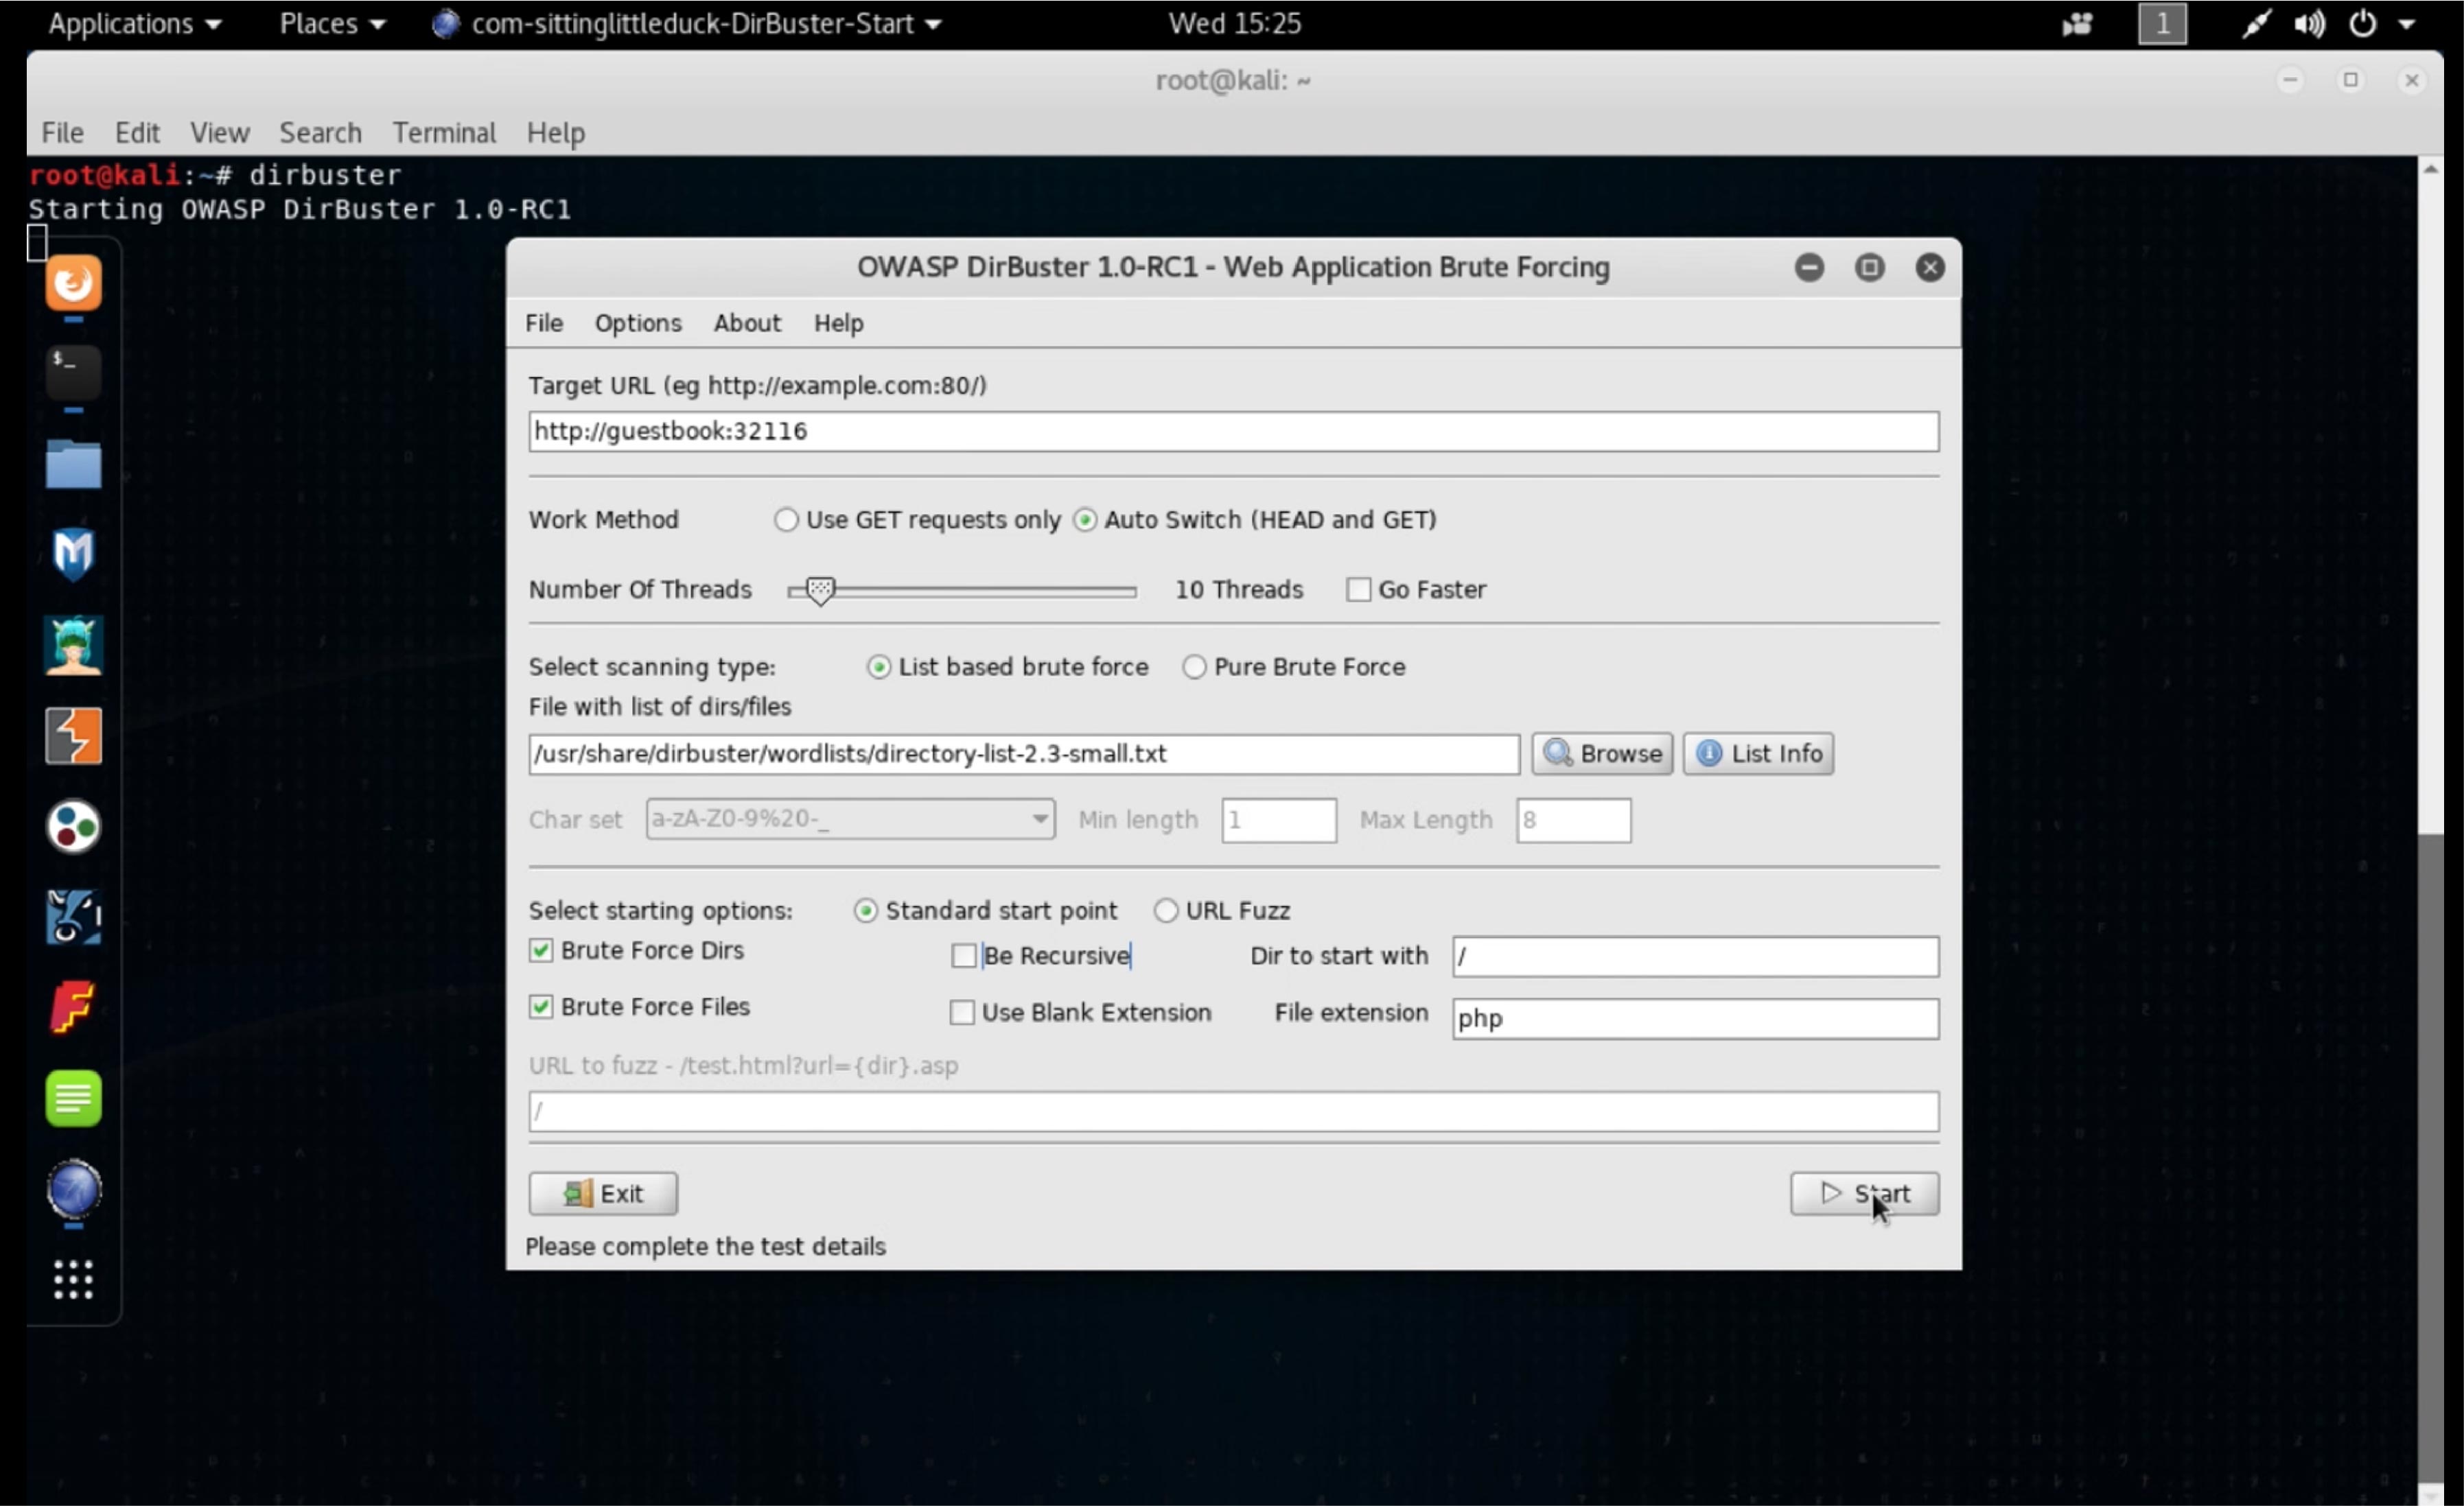Screen dimensions: 2464x1506
Task: Open the Files folder dock icon
Action: click(x=73, y=464)
